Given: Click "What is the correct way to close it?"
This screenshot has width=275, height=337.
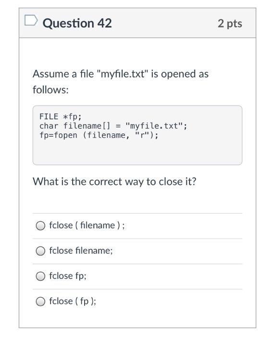Looking at the screenshot, I should [x=114, y=181].
